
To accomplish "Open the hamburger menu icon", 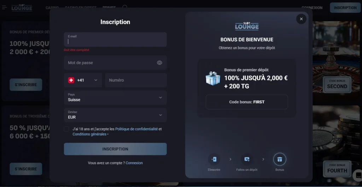I will click(4, 7).
